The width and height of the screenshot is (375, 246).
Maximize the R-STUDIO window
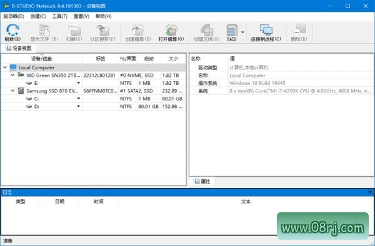pyautogui.click(x=347, y=6)
